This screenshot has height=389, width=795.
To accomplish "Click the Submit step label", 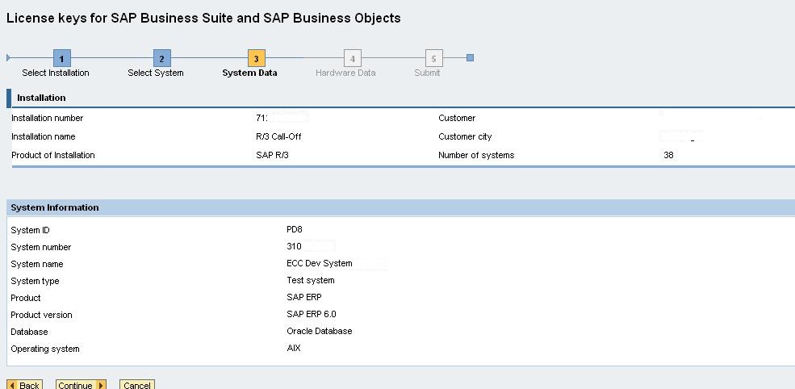I will (427, 73).
